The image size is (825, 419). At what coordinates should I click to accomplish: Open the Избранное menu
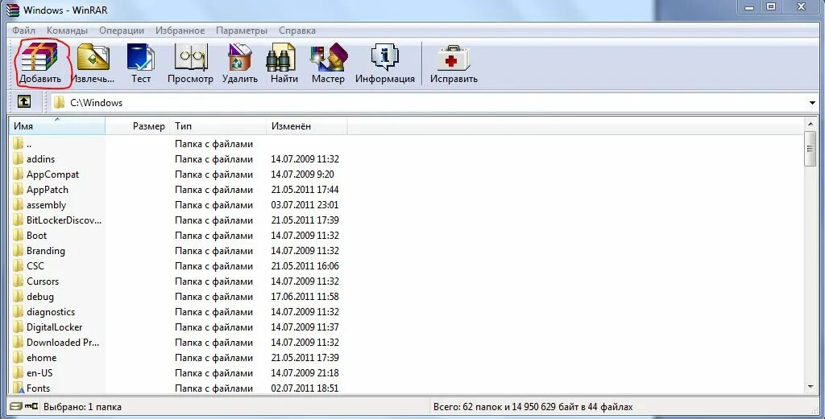click(180, 31)
